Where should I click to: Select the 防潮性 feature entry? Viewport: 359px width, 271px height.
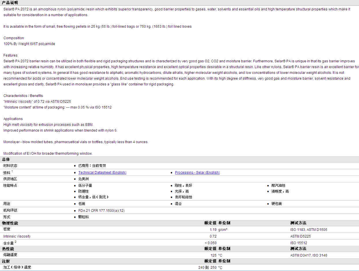84,191
